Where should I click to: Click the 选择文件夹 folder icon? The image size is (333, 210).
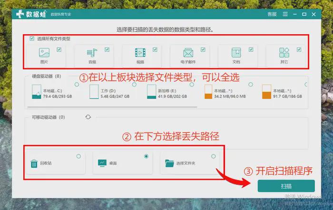(x=169, y=163)
